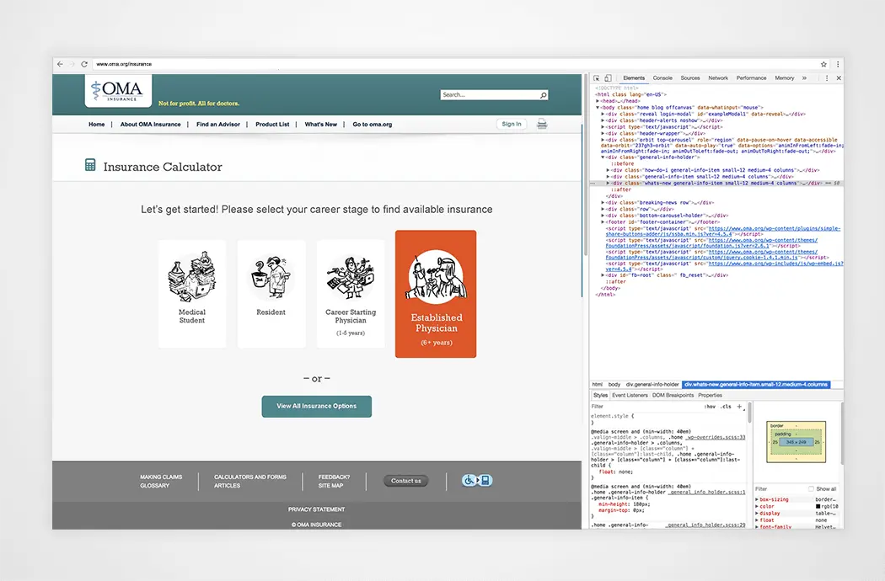Open About OMA Insurance in site nav
The height and width of the screenshot is (581, 885).
click(x=151, y=124)
